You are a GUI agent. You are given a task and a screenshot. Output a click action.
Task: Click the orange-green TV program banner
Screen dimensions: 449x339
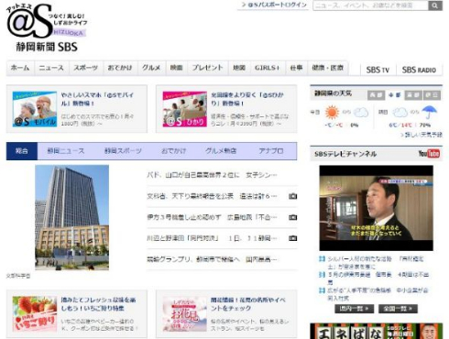(377, 331)
